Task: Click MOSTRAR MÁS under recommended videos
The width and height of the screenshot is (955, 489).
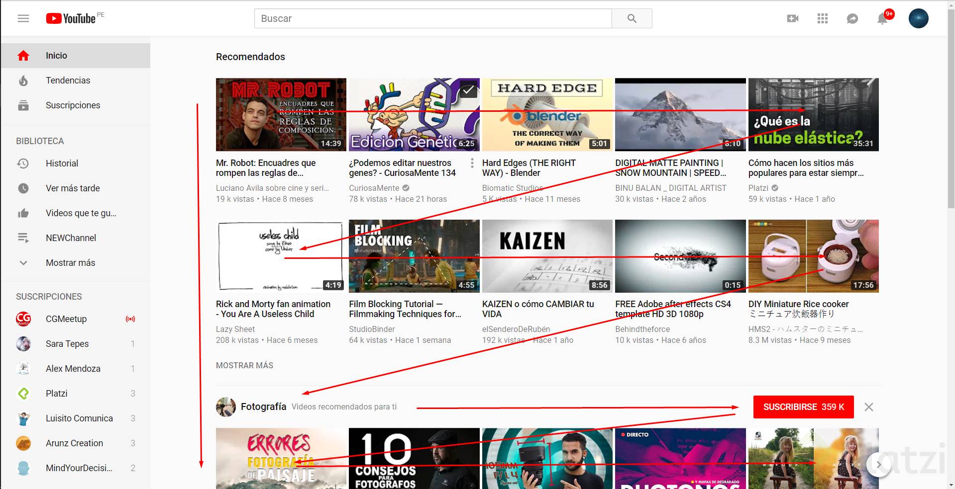Action: (x=244, y=365)
